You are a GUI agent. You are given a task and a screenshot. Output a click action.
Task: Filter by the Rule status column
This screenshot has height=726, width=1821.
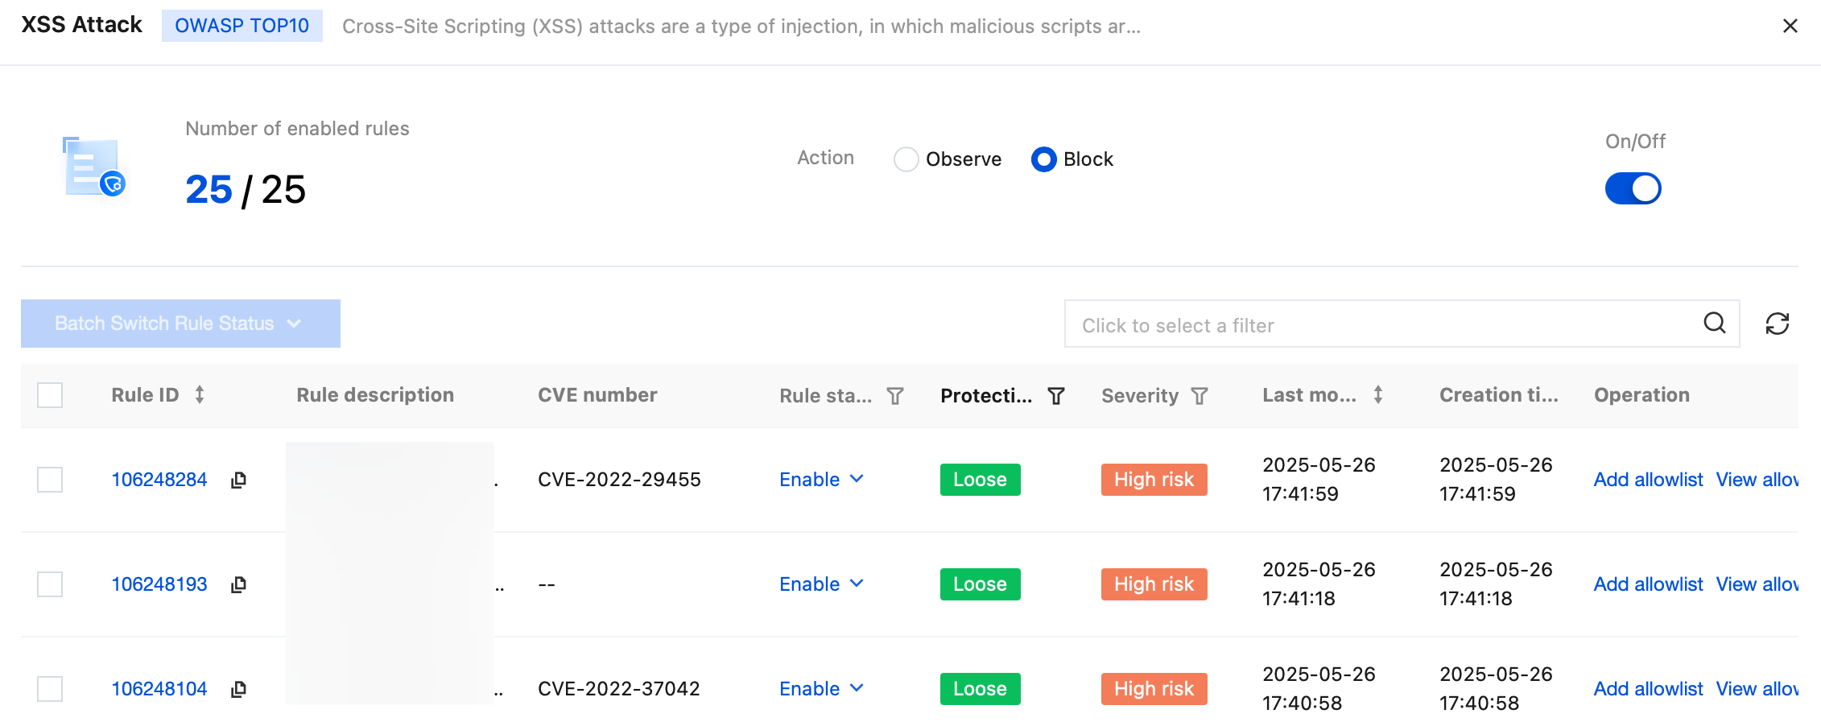tap(895, 396)
